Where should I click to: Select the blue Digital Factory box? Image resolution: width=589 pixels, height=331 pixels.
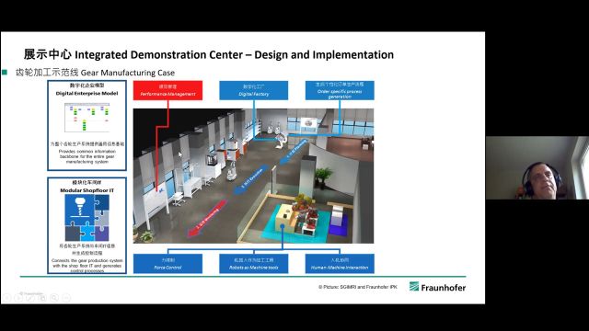click(x=254, y=90)
